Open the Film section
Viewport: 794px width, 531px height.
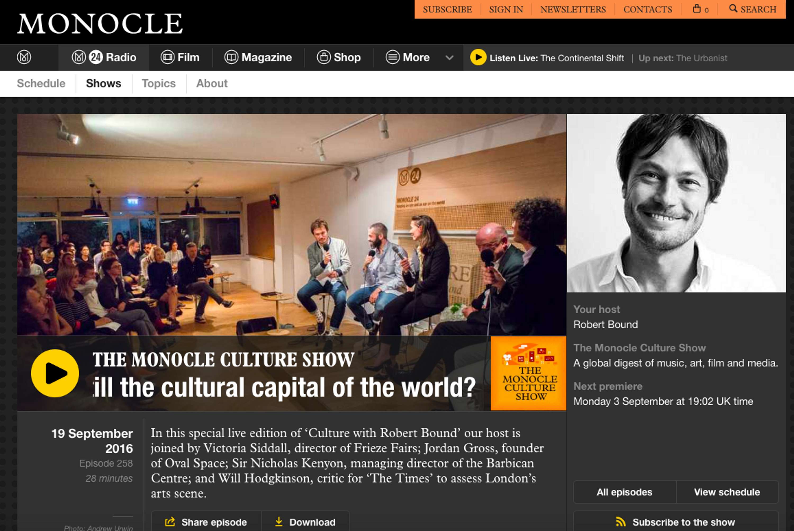pos(180,57)
